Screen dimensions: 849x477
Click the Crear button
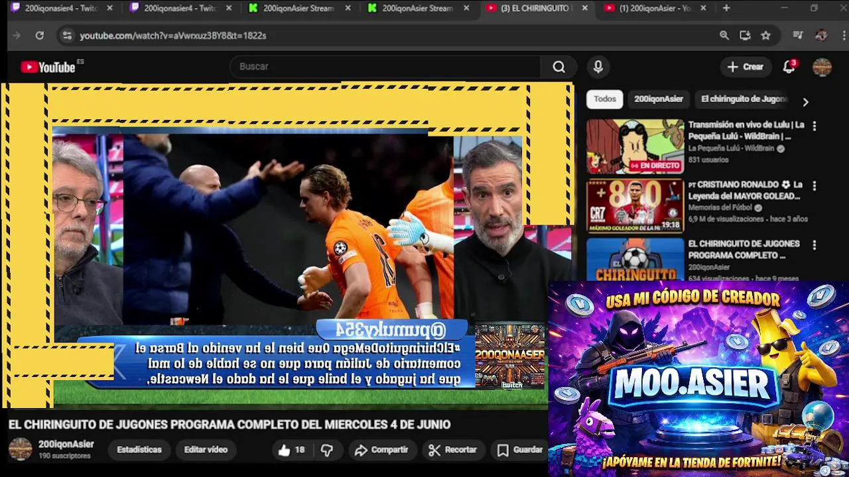click(x=746, y=67)
